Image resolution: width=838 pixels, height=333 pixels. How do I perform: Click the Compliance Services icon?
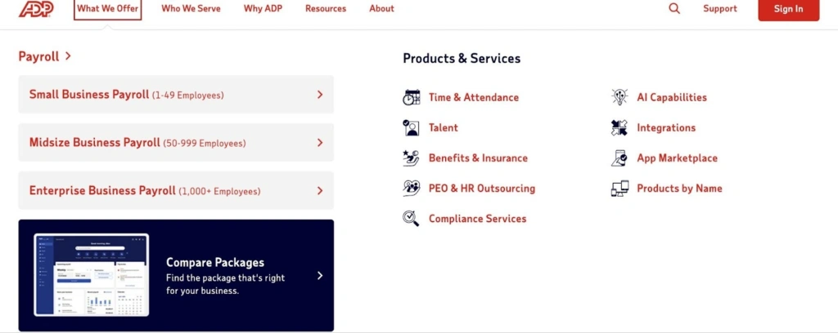point(411,219)
